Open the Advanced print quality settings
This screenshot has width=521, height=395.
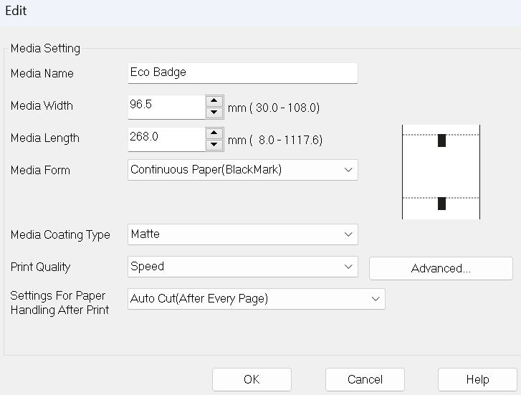[x=441, y=268]
